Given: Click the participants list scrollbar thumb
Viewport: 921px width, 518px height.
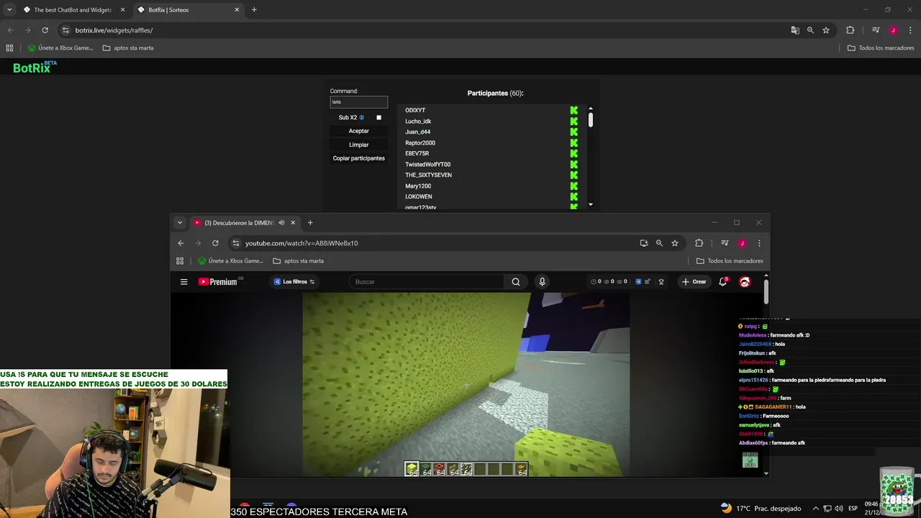Looking at the screenshot, I should (591, 119).
